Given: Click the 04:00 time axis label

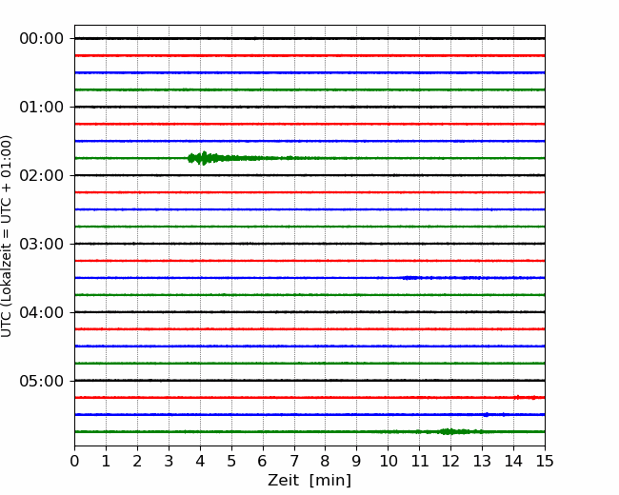Looking at the screenshot, I should (42, 312).
